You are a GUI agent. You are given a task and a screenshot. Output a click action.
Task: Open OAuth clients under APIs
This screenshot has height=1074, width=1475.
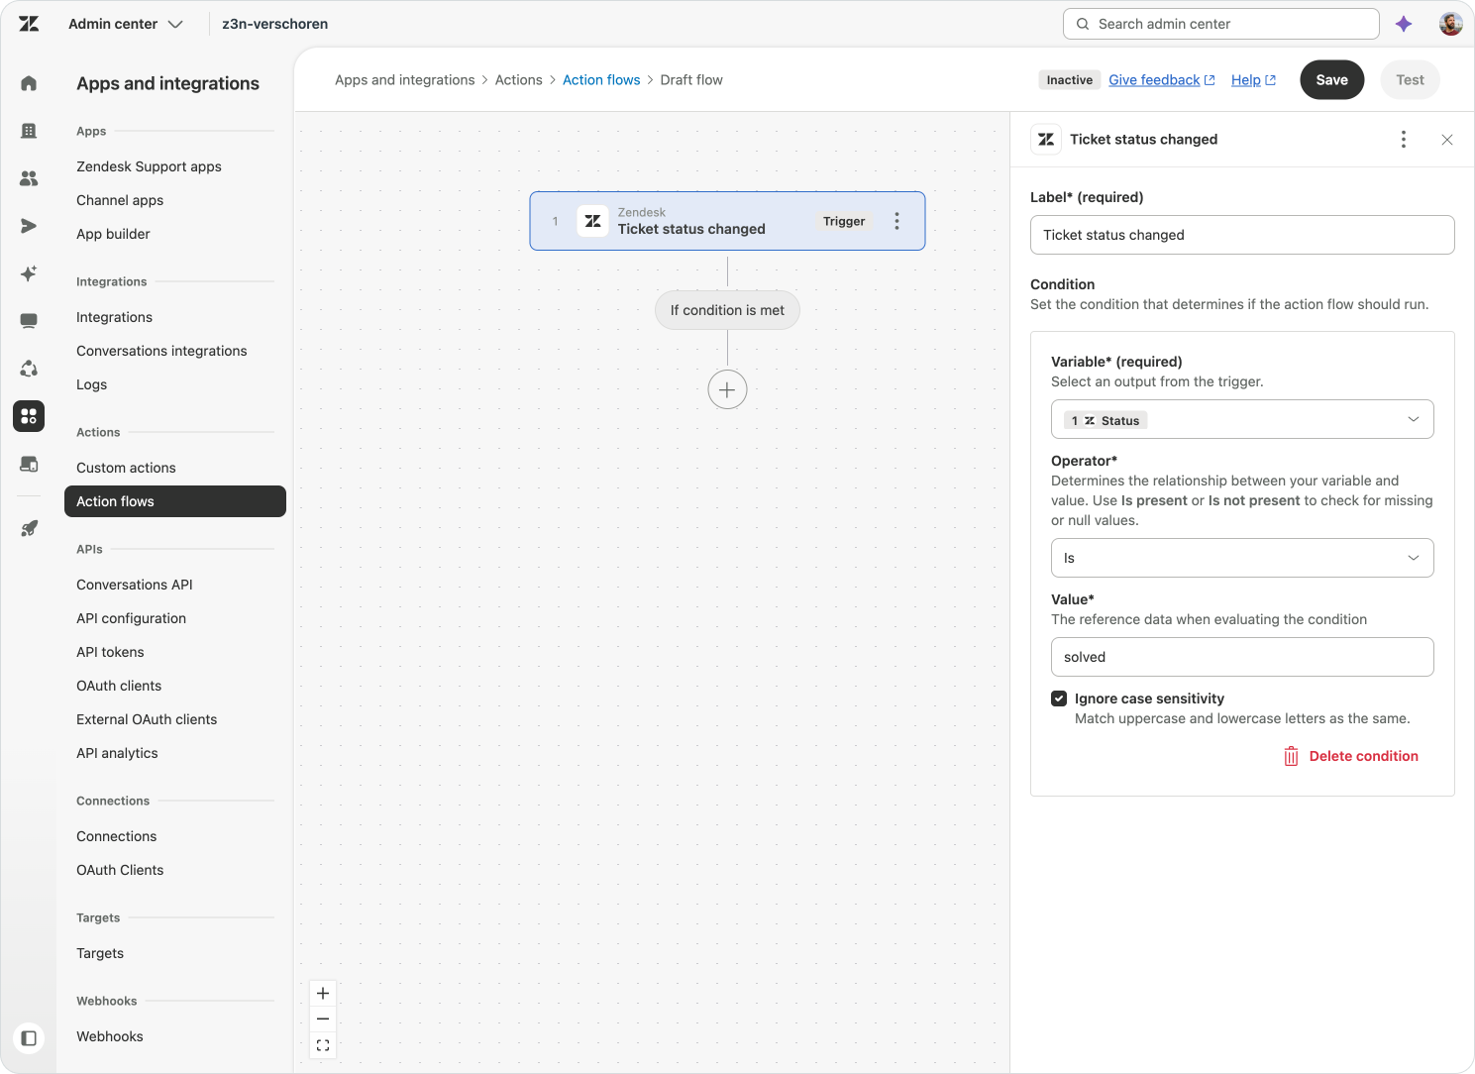coord(119,686)
